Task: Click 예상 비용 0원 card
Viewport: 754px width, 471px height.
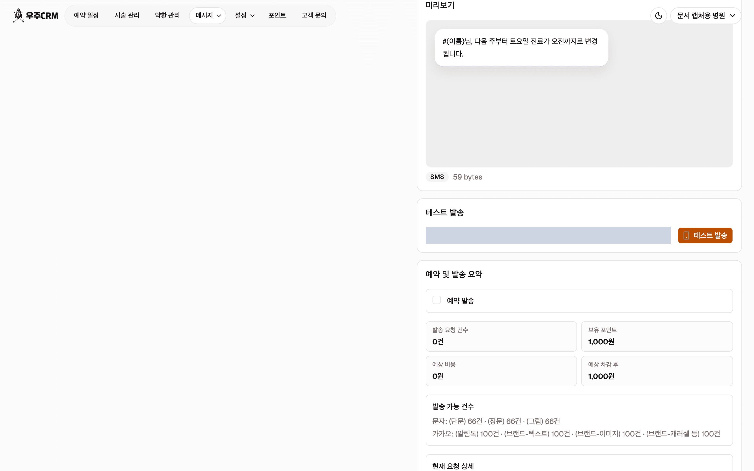Action: pyautogui.click(x=501, y=371)
